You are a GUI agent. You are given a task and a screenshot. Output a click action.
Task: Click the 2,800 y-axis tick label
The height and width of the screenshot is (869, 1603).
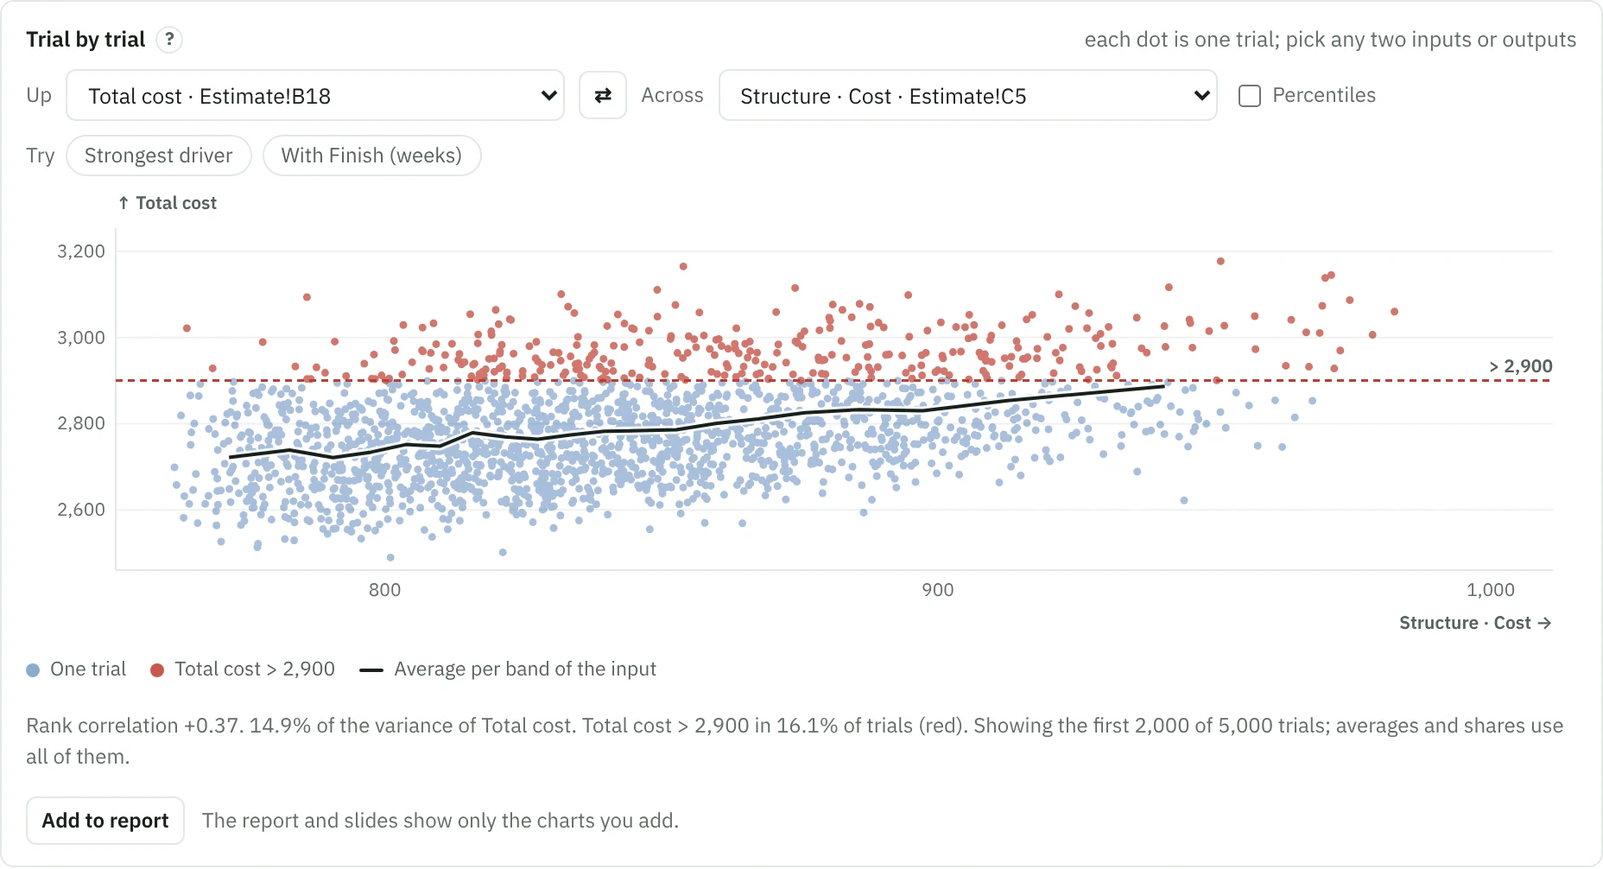(x=81, y=423)
